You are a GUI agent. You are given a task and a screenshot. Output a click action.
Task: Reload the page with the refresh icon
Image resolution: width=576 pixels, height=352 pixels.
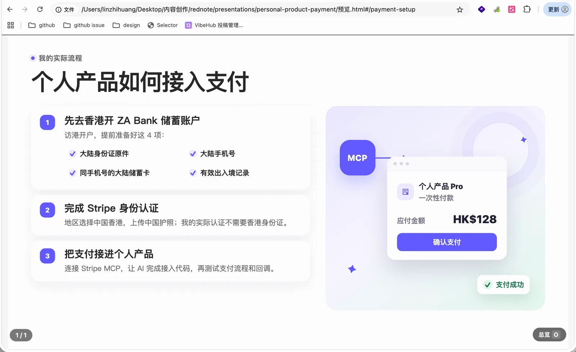40,9
